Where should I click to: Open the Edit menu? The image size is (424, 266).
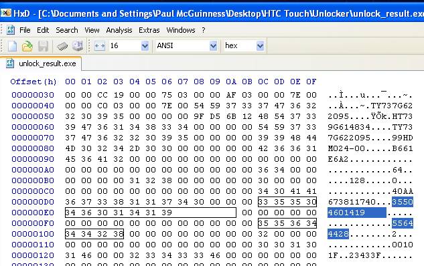43,30
